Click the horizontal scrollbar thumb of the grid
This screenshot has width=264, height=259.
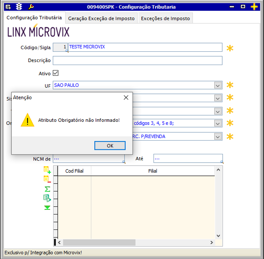99,242
